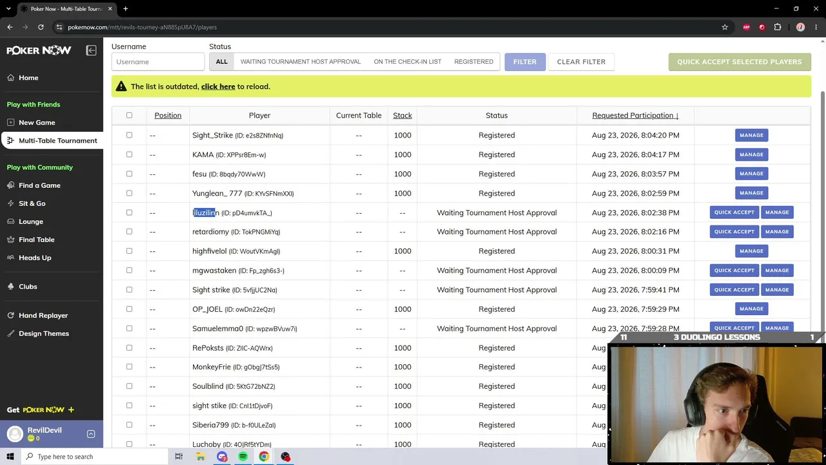Go back in browser history

[10, 27]
